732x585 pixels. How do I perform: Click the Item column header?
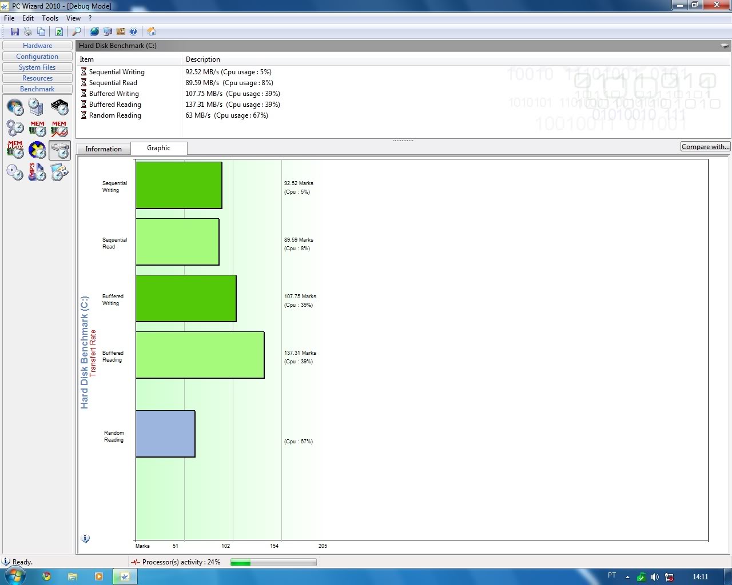(x=129, y=59)
